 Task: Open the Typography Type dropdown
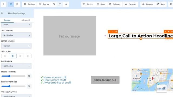(16, 96)
